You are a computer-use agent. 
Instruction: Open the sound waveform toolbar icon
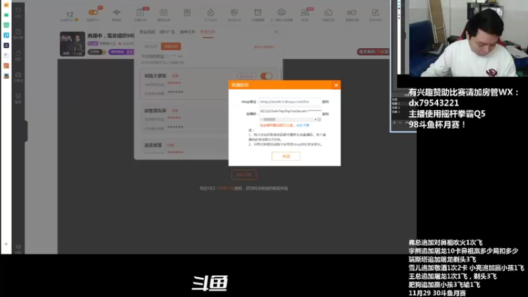[x=117, y=13]
